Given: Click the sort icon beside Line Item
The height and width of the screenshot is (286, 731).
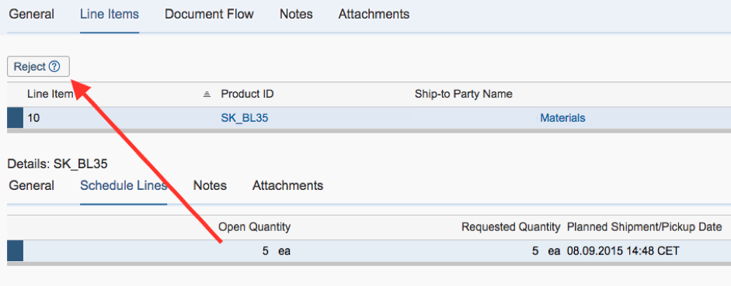Looking at the screenshot, I should tap(207, 95).
